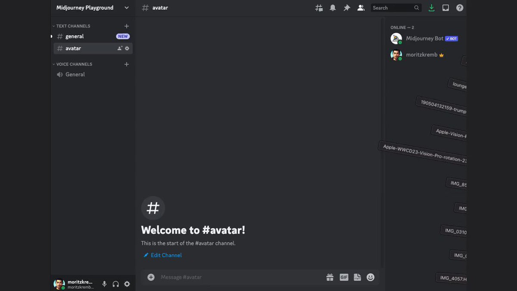The image size is (517, 291).
Task: Toggle the member list icon
Action: coord(361,8)
